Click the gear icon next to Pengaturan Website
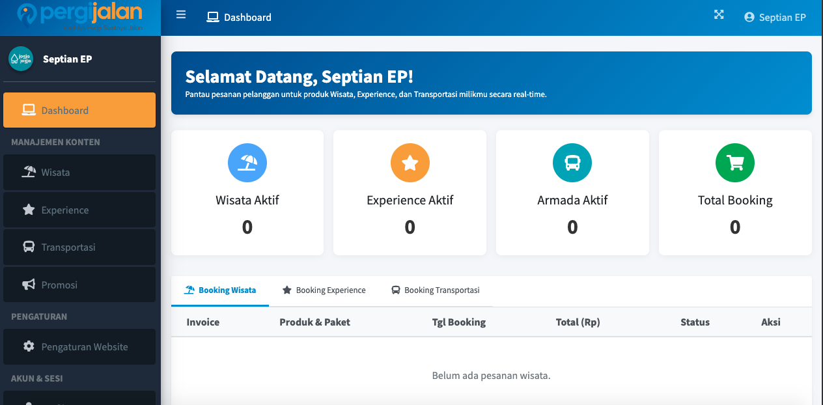The image size is (823, 405). click(29, 346)
